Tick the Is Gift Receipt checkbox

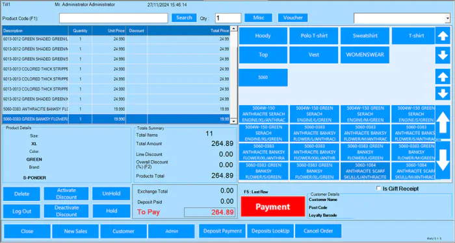[378, 189]
